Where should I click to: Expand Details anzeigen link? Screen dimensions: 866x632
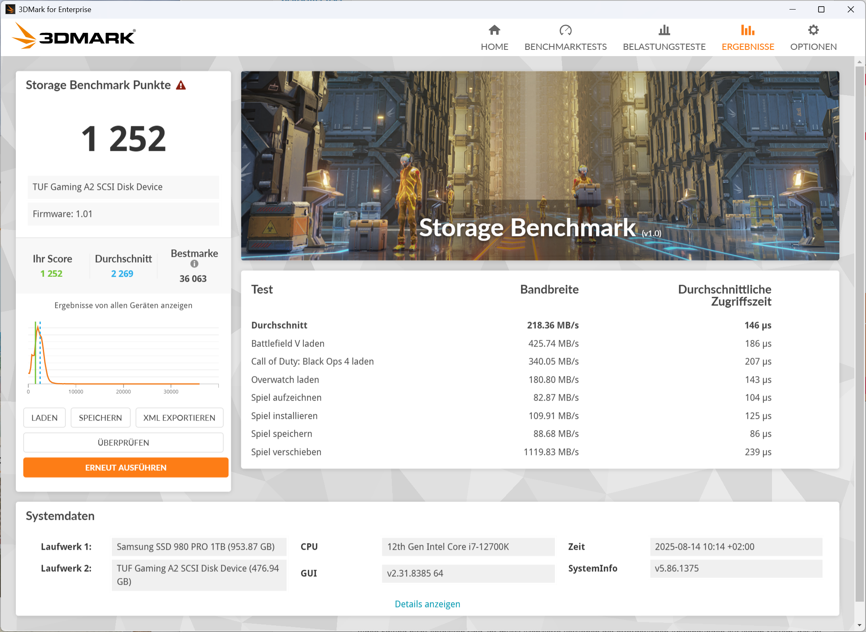coord(427,604)
